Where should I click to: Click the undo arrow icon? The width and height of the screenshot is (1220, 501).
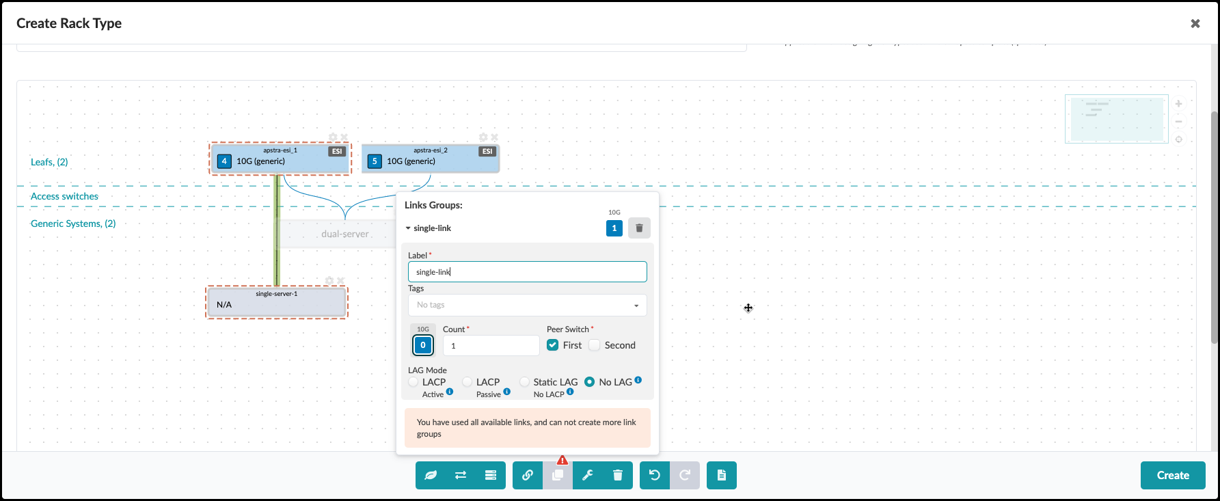[x=655, y=475]
